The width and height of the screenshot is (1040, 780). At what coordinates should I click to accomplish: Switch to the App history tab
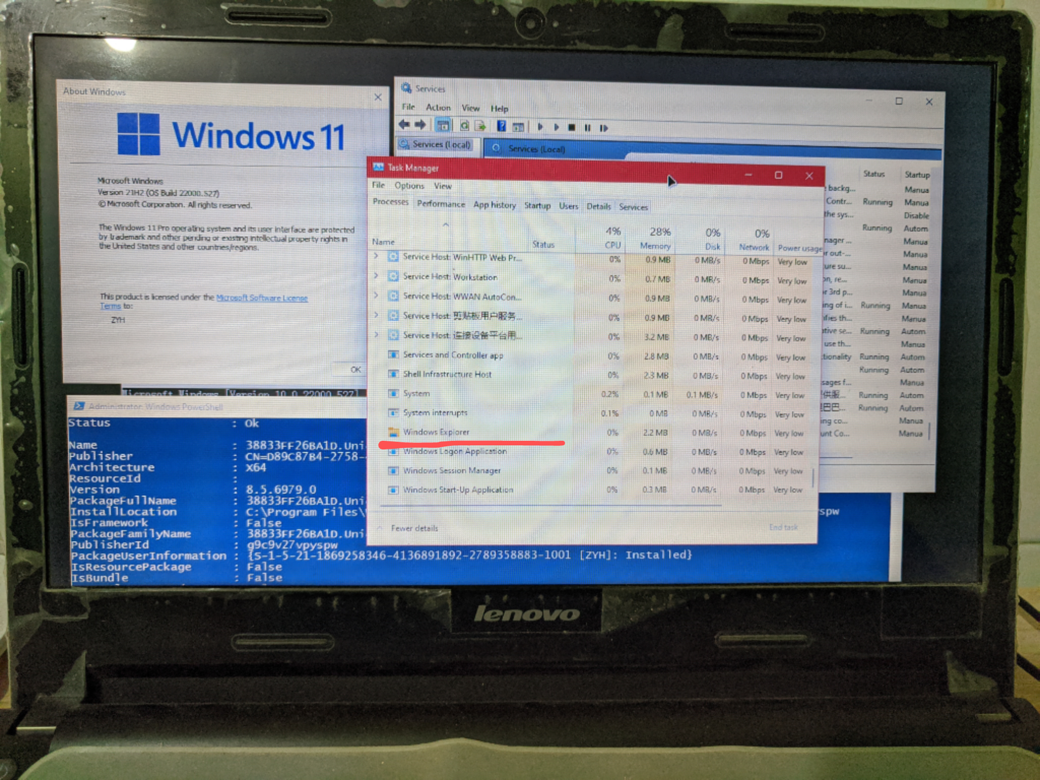pos(495,205)
